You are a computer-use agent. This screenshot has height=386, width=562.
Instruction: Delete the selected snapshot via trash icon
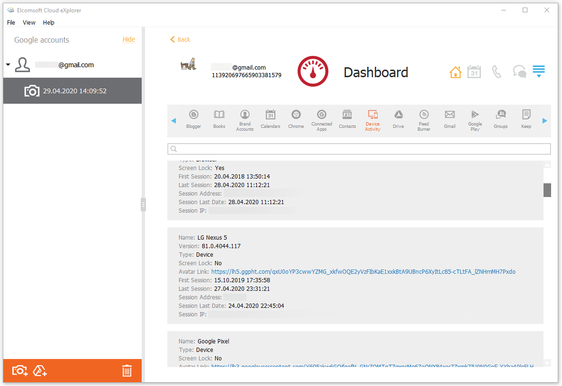(127, 371)
